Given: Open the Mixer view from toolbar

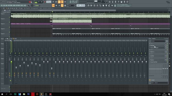Looking at the screenshot, I should (x=97, y=5).
